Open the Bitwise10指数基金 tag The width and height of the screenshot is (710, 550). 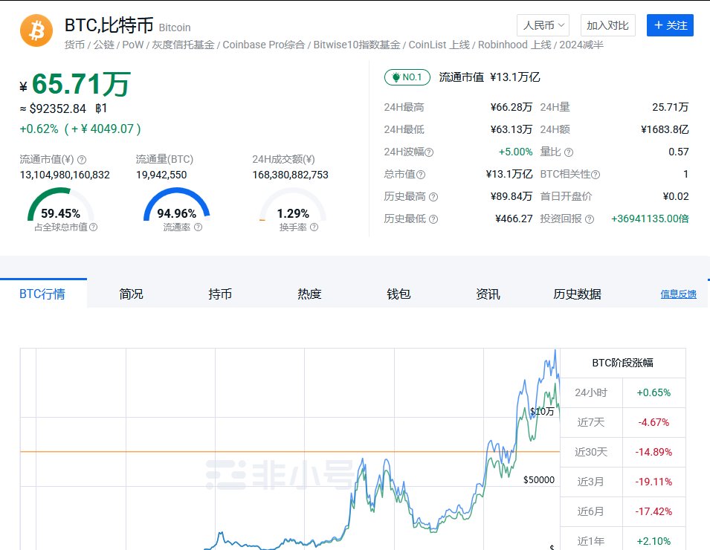click(357, 45)
